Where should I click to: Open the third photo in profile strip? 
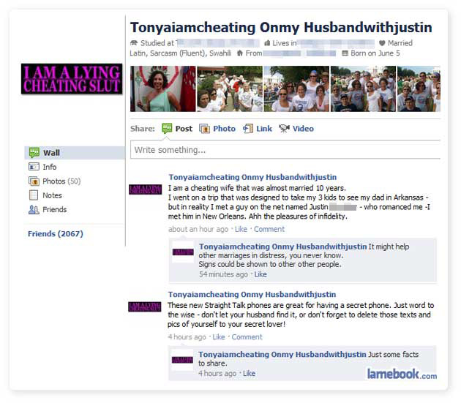coord(296,88)
